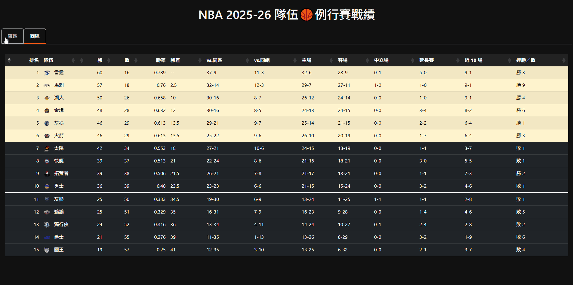Viewport: 573px width, 285px height.
Task: Click team name 湖人
Action: 59,98
